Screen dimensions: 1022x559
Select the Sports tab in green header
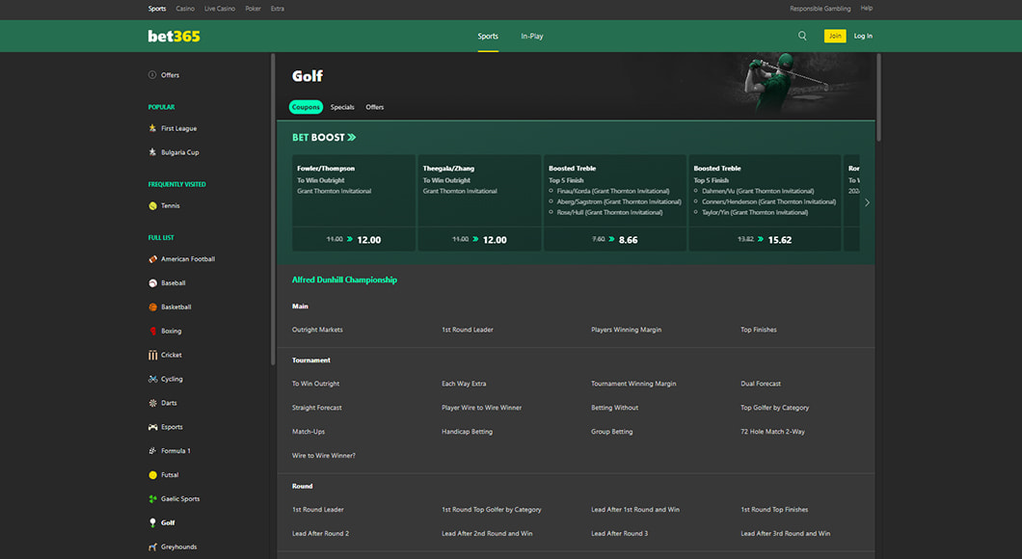488,37
